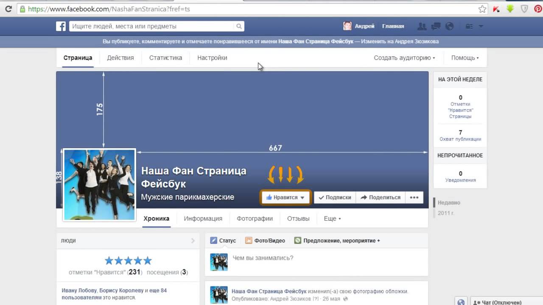Click Предложение, мероприятие + option
543x305 pixels.
(x=337, y=240)
